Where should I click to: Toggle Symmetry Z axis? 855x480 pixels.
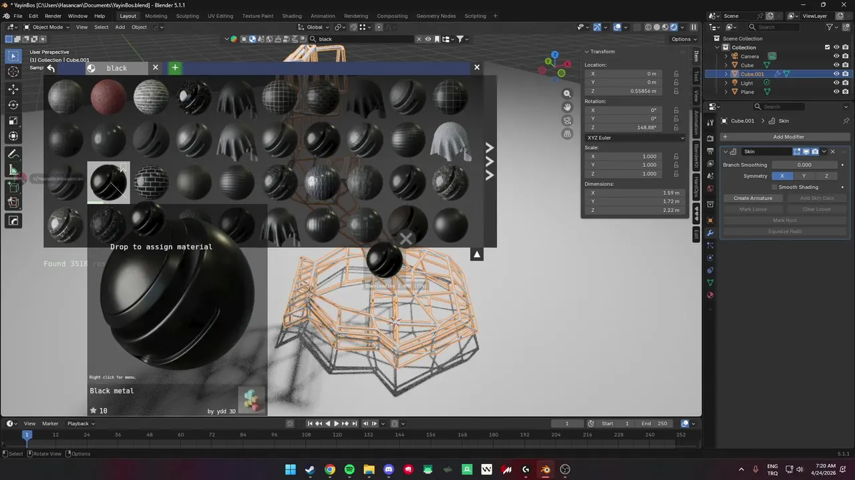click(x=826, y=176)
